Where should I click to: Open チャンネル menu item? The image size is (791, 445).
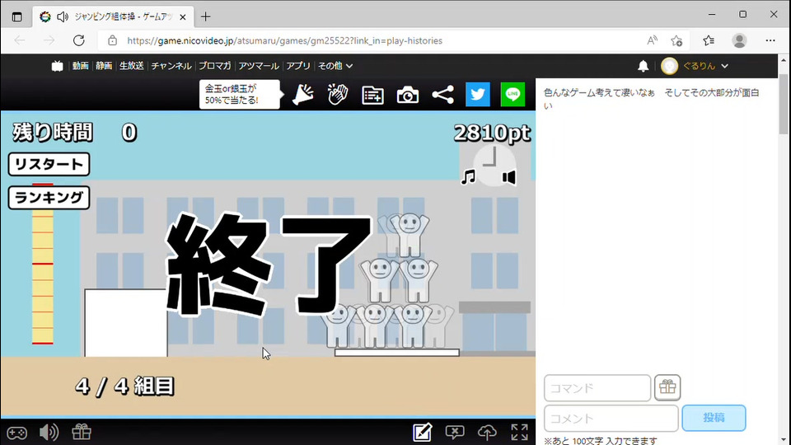171,66
